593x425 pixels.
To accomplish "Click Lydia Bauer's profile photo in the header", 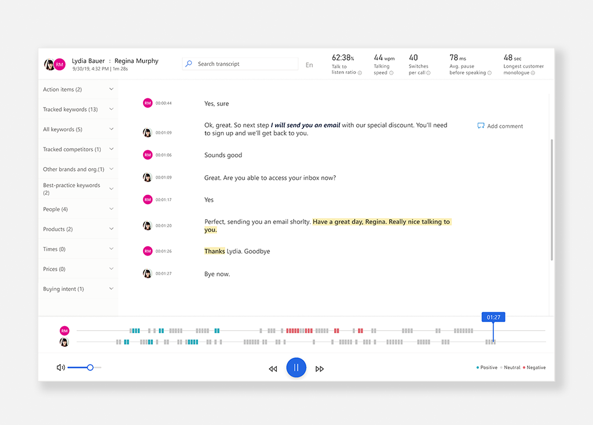I will click(49, 64).
